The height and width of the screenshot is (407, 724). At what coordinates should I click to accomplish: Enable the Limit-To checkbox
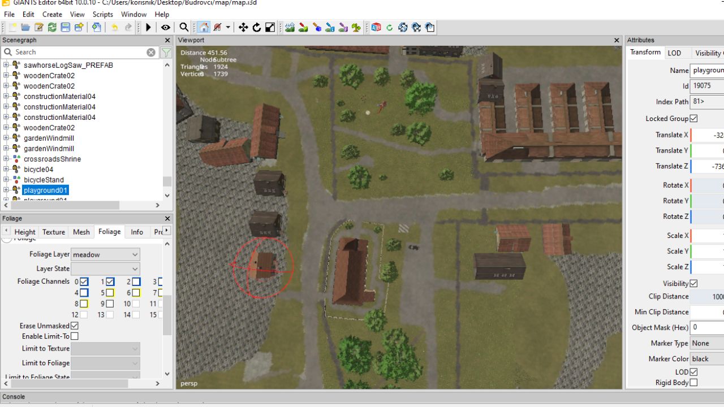click(75, 336)
